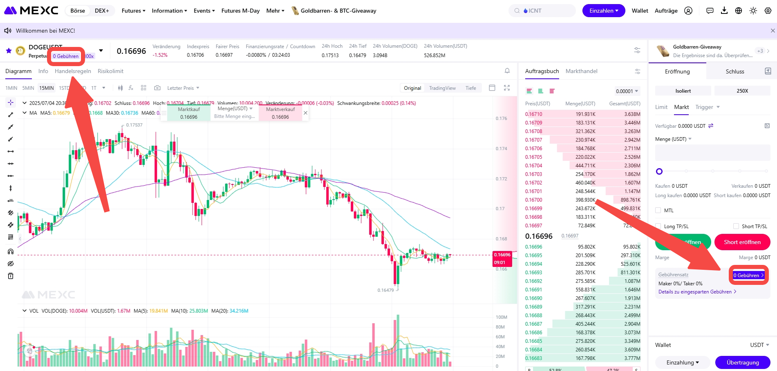This screenshot has width=777, height=371.
Task: Click the price alert bell icon
Action: 507,71
